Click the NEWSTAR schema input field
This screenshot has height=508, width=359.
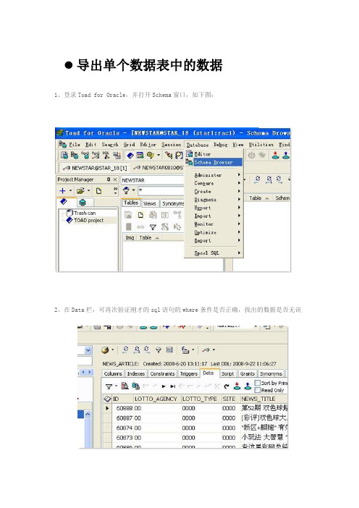point(152,180)
